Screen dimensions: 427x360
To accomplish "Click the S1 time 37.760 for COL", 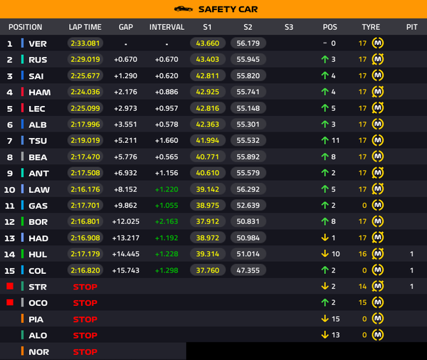I will [208, 270].
